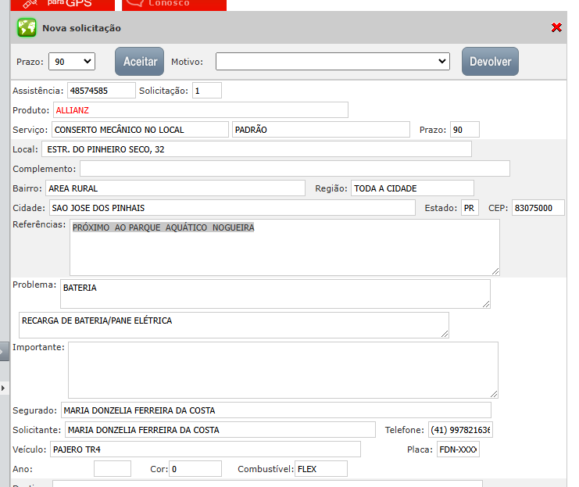Click RECARGA DE BATERIA/PANE ELÉTRICA text area

click(x=234, y=325)
